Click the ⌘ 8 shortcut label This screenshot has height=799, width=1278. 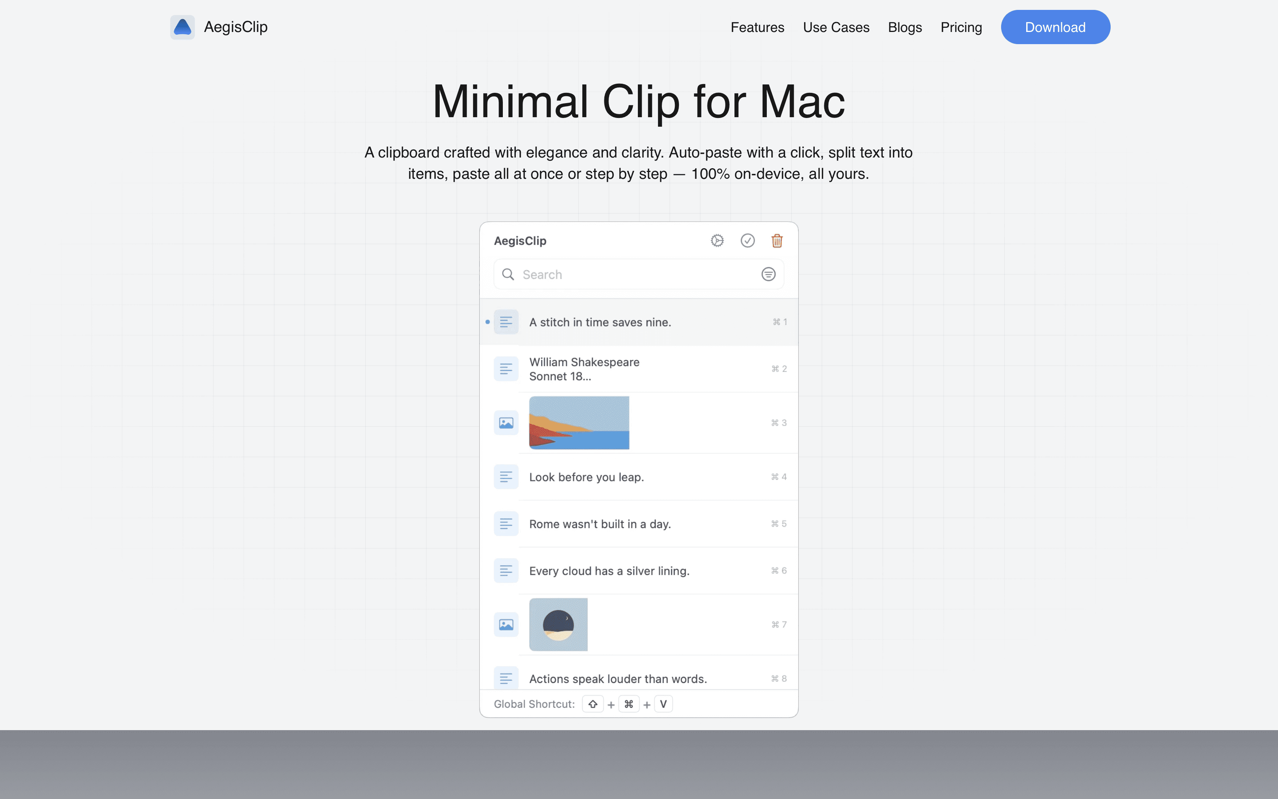coord(779,678)
